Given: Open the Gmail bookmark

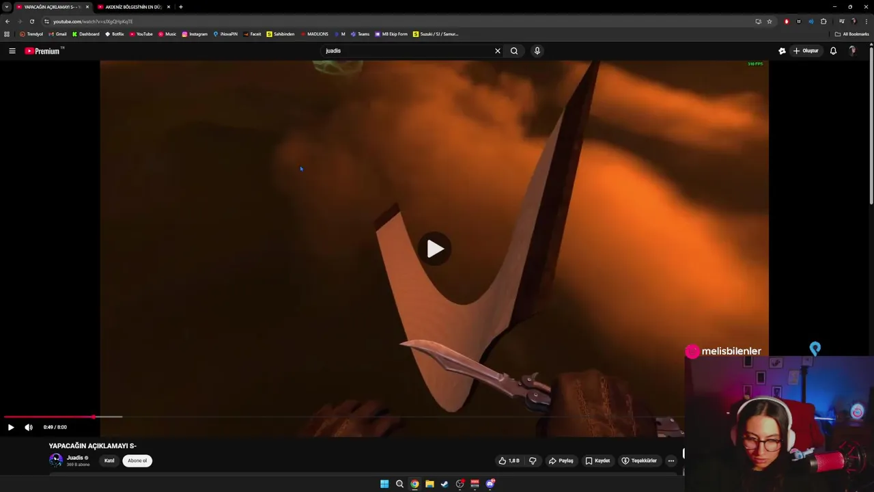Looking at the screenshot, I should pos(57,34).
